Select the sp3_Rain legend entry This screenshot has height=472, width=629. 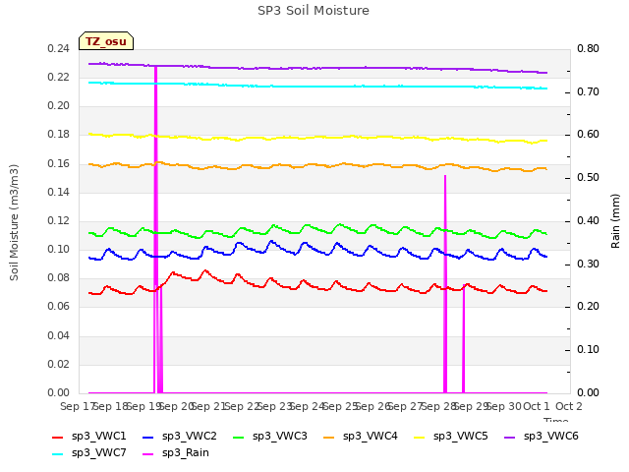tap(176, 452)
